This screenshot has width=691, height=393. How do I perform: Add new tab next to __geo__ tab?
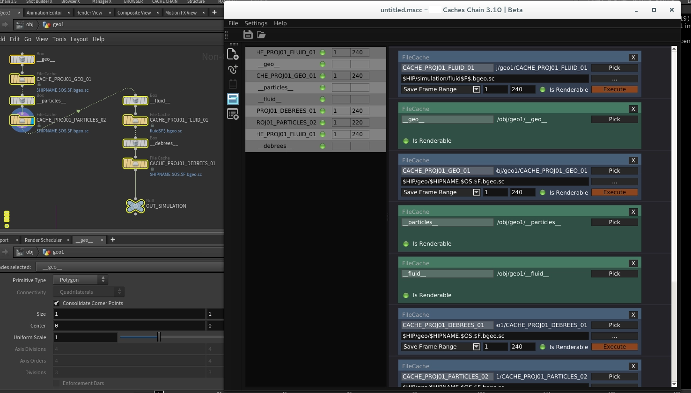112,240
